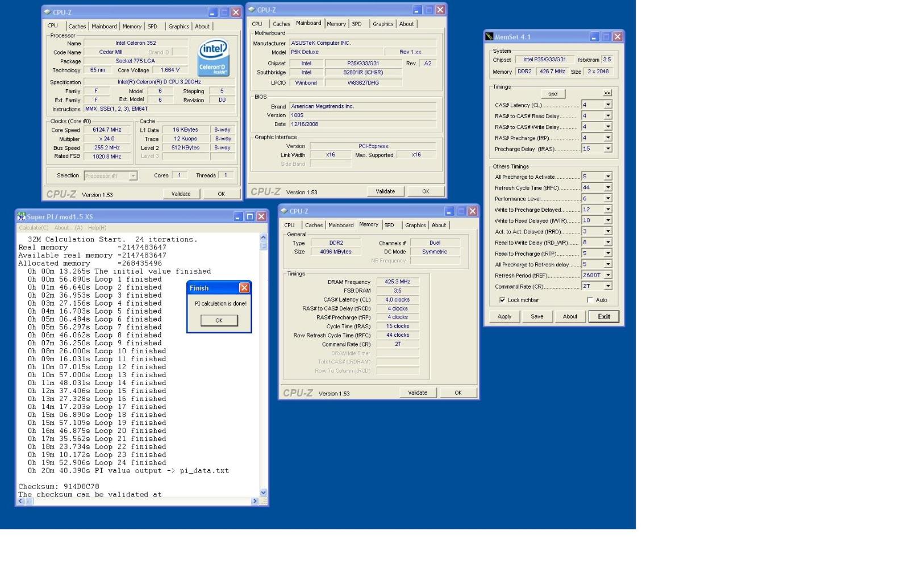909x568 pixels.
Task: Click Apply in MemSet
Action: point(504,316)
